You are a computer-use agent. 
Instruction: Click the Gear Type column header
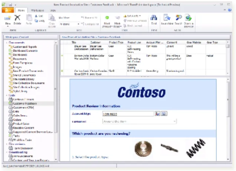pos(212,42)
